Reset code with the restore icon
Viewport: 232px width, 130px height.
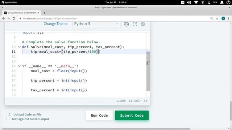[x=127, y=24]
